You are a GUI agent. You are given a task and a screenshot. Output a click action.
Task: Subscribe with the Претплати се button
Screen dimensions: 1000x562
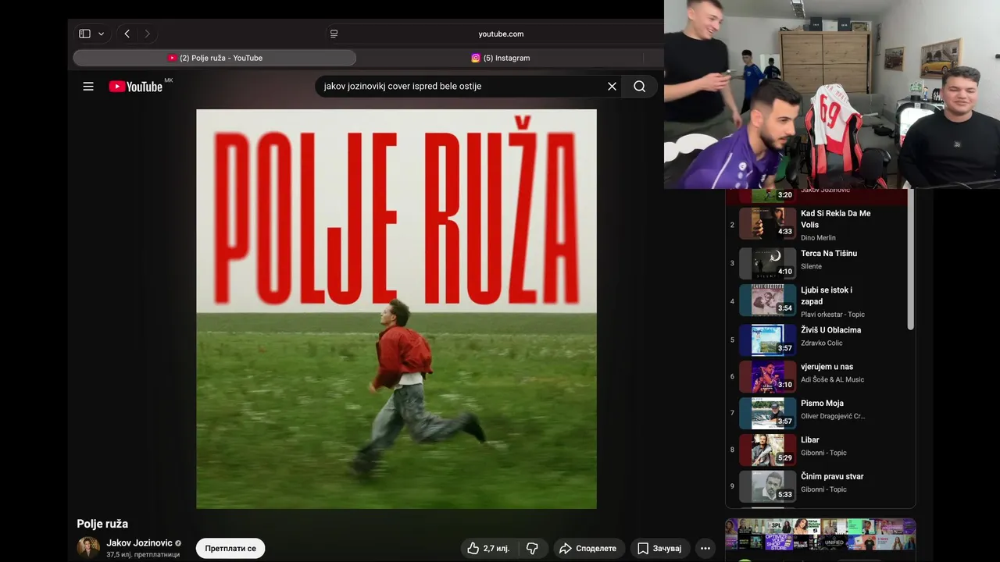[230, 549]
